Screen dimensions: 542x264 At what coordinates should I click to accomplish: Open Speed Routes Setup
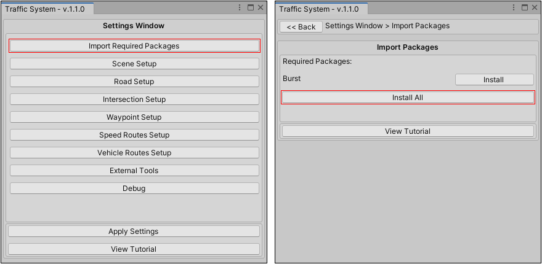[x=134, y=135]
